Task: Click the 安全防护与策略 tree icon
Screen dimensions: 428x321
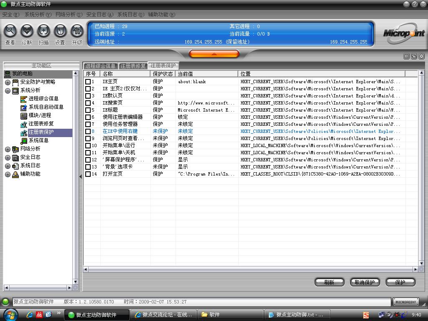Action: tap(15, 82)
